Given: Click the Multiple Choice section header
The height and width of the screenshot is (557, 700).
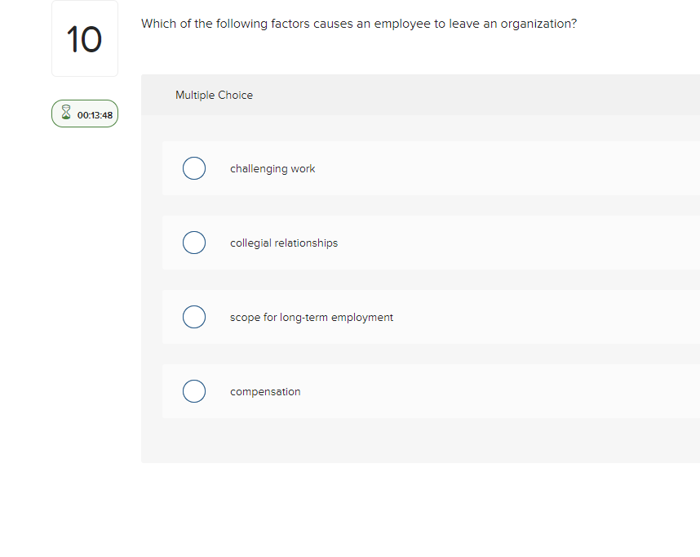Looking at the screenshot, I should click(x=214, y=95).
